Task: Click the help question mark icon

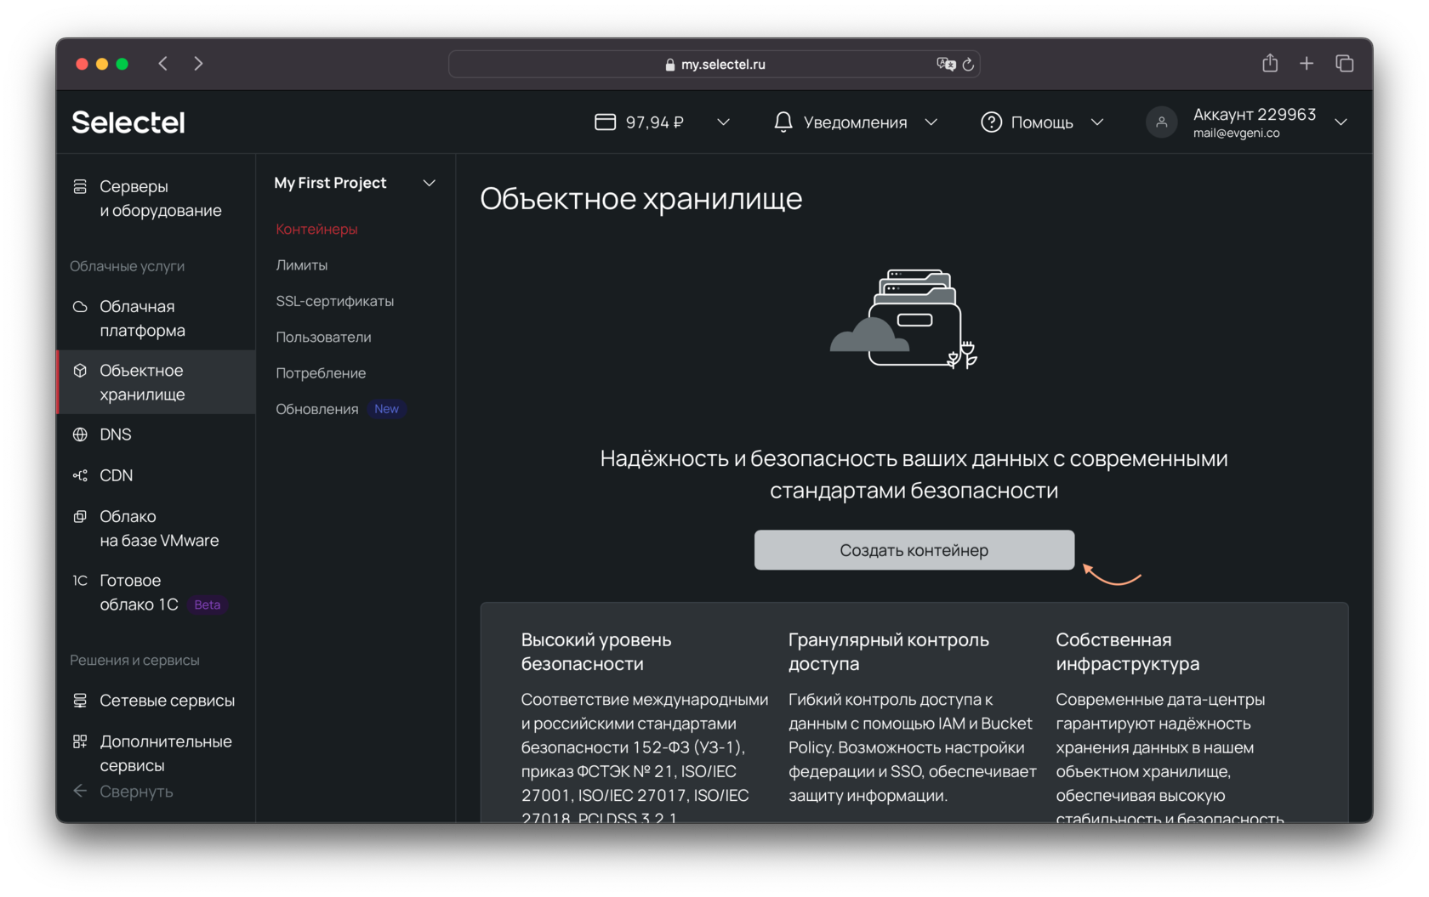Action: click(991, 122)
